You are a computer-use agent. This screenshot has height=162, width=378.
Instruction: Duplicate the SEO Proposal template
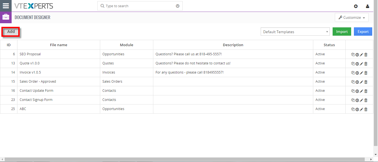tap(353, 55)
